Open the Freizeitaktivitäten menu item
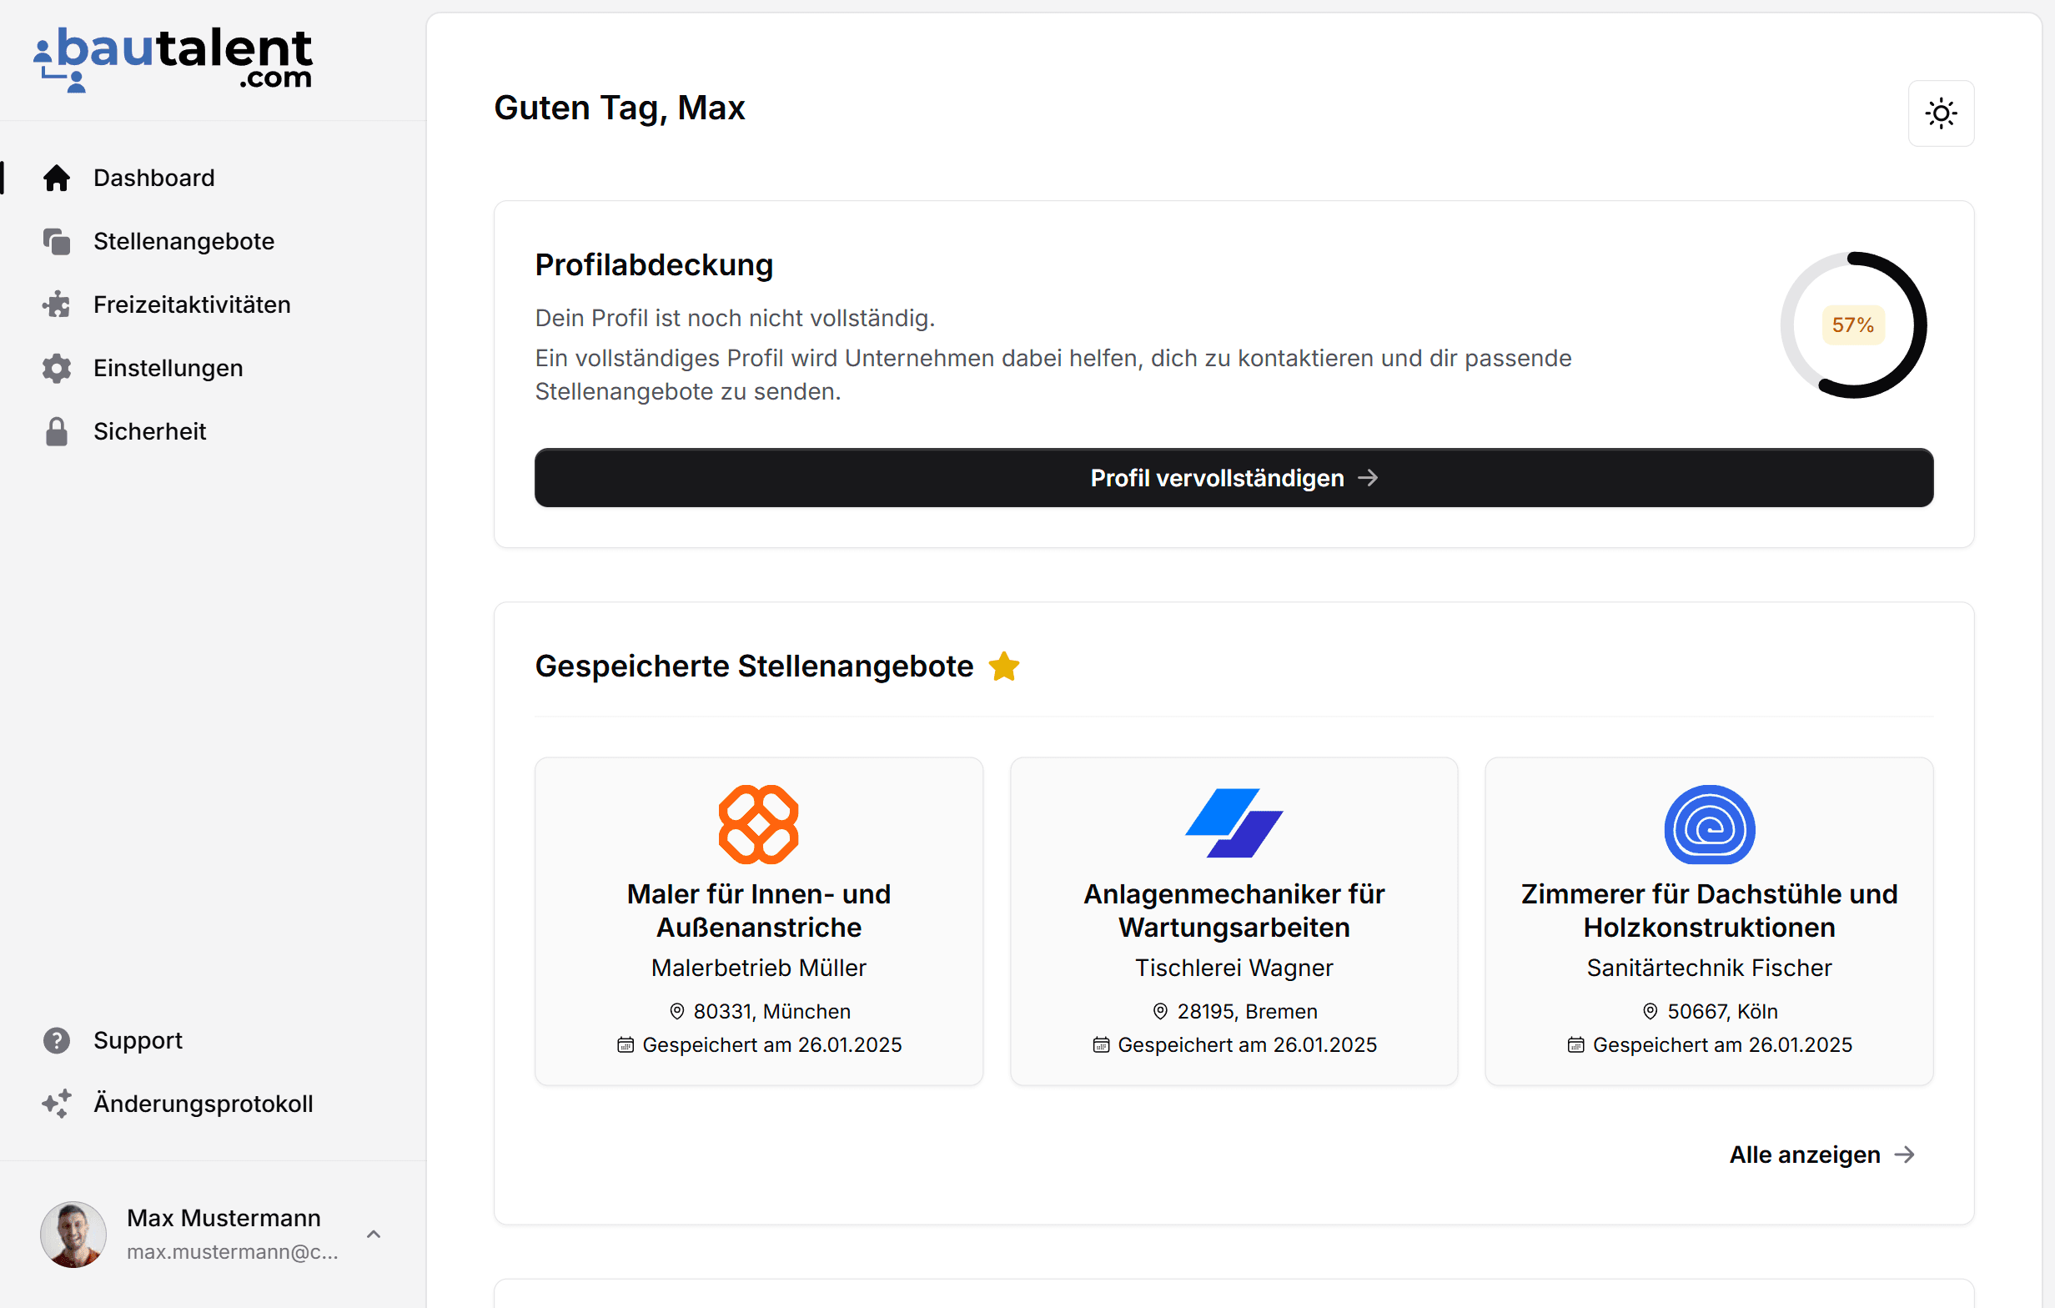The image size is (2055, 1308). pyautogui.click(x=192, y=304)
